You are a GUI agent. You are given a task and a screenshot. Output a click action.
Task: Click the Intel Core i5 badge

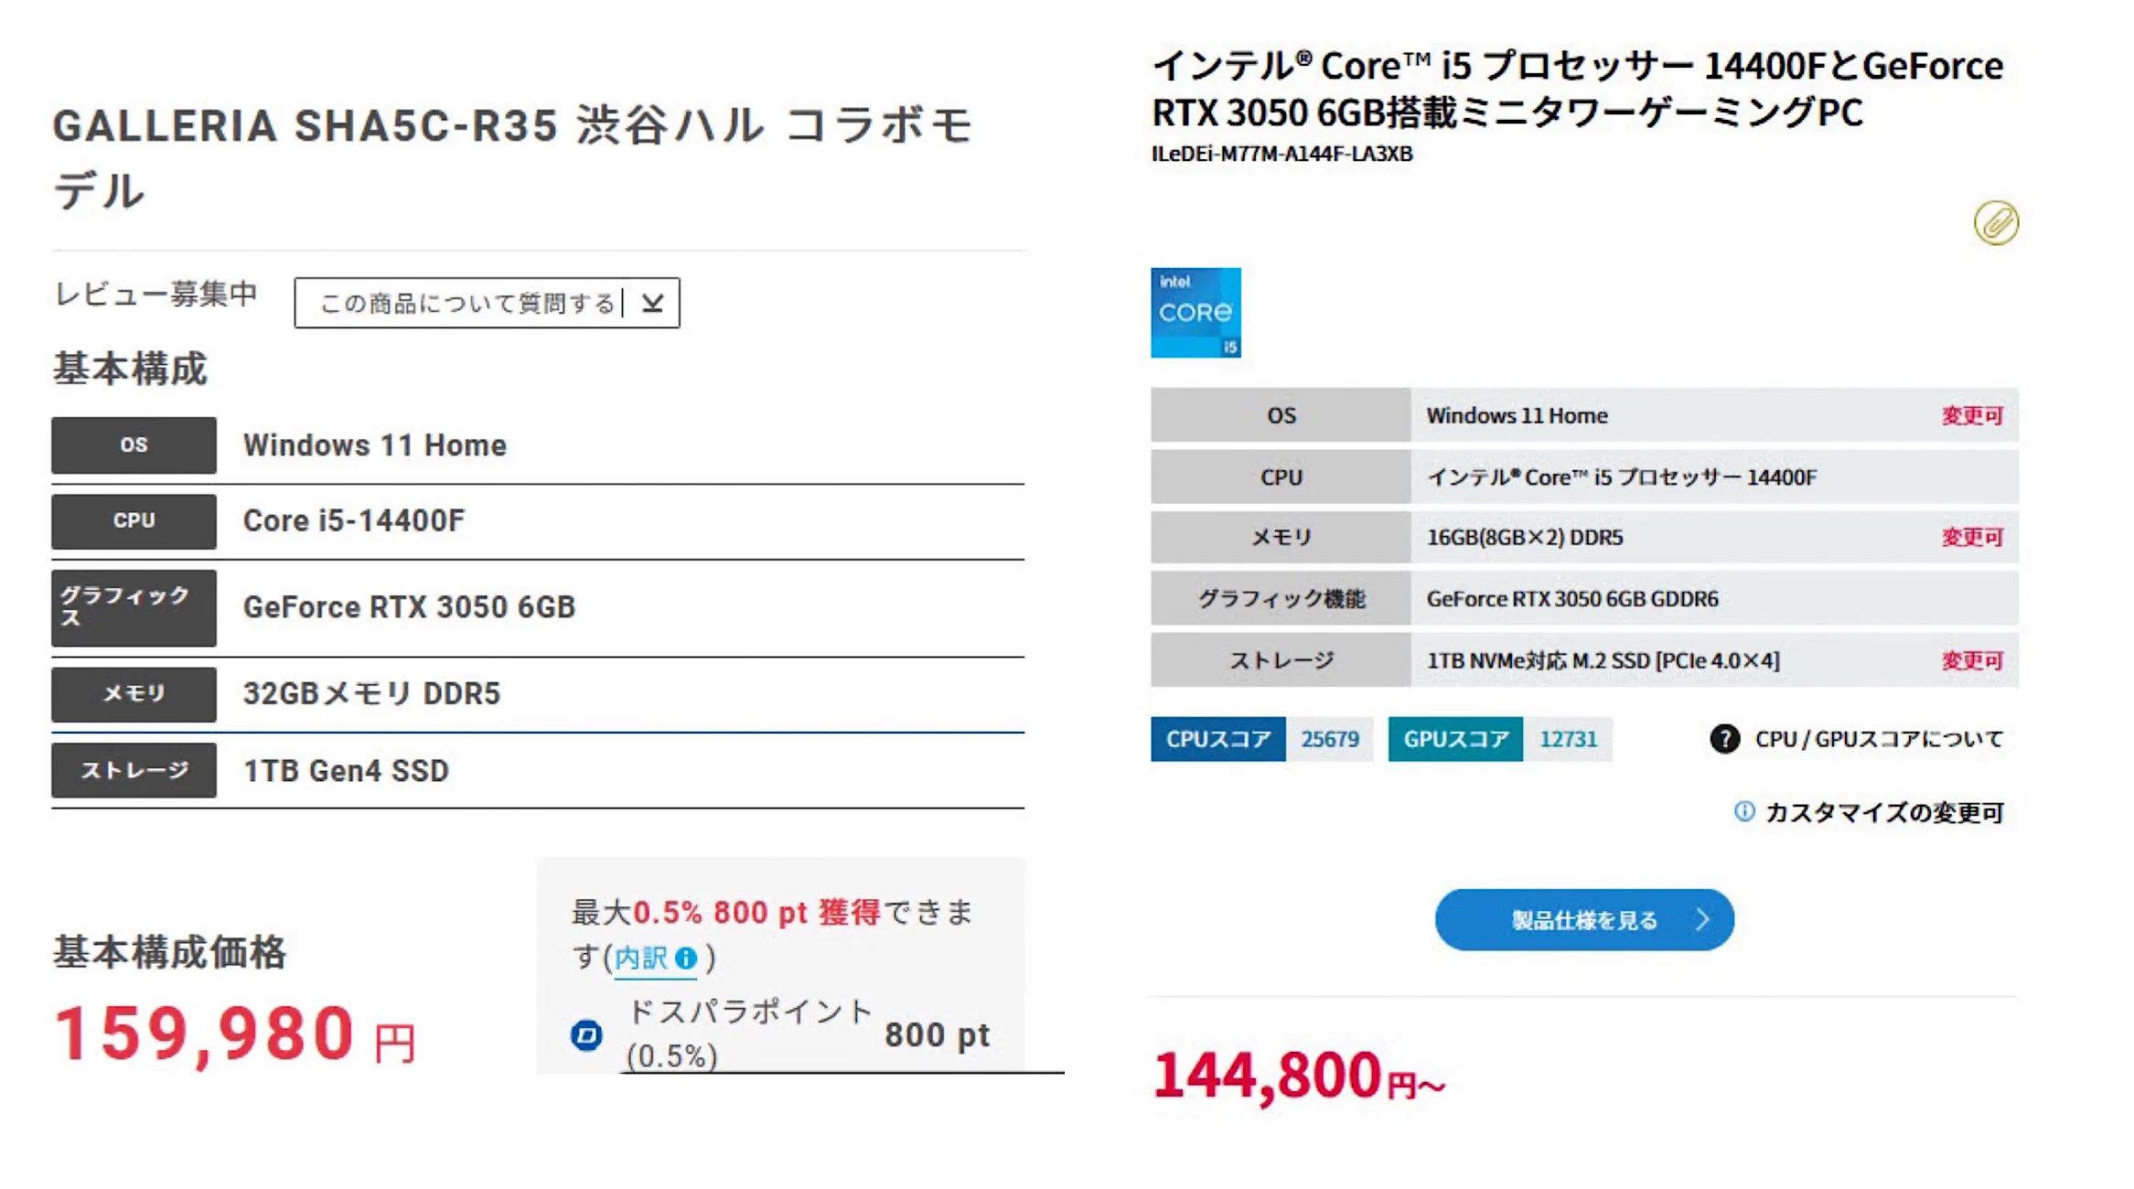[1195, 312]
